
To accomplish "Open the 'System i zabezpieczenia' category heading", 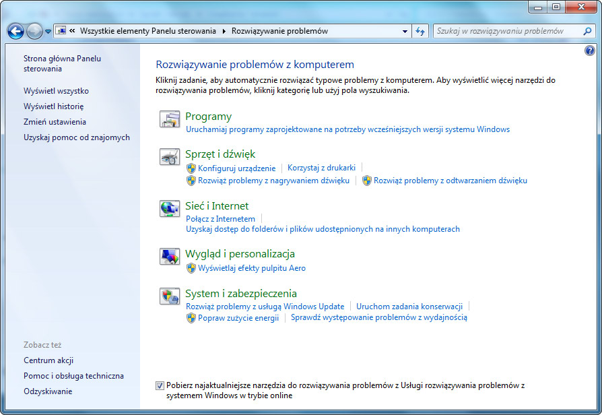I will (240, 294).
